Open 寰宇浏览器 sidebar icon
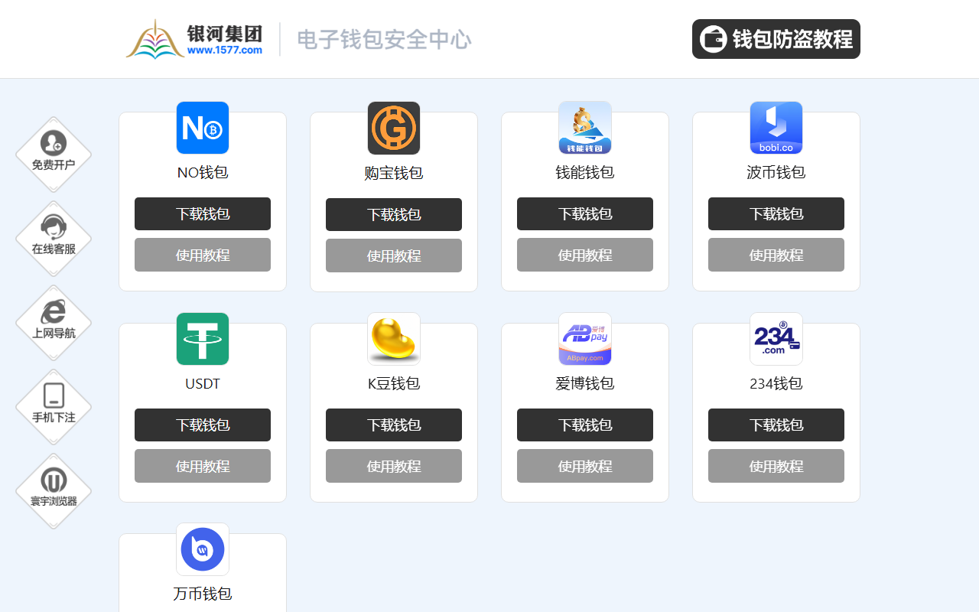 (x=54, y=491)
